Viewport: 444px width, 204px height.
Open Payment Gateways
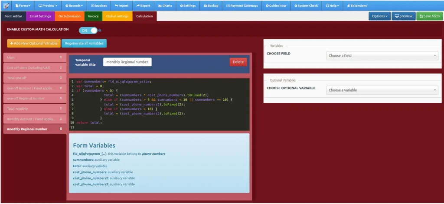click(x=242, y=6)
